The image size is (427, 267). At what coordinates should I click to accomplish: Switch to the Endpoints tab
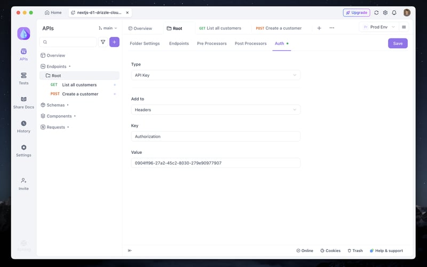[x=179, y=43]
